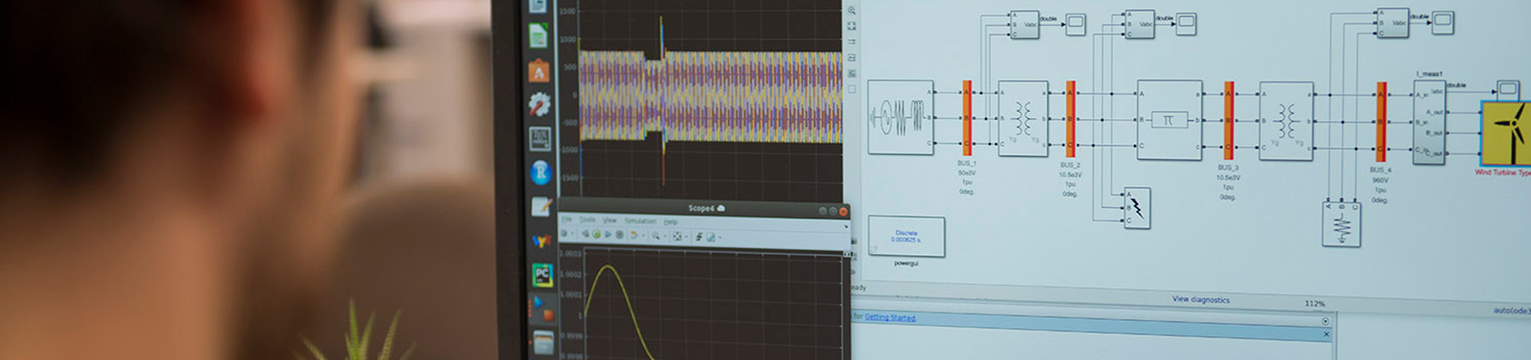
Task: Click the powergui Discrete block
Action: click(x=906, y=237)
